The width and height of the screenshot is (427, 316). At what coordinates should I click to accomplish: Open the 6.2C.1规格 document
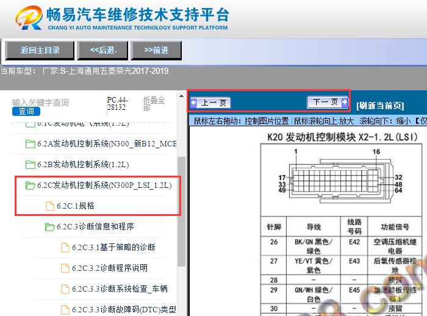[x=76, y=206]
